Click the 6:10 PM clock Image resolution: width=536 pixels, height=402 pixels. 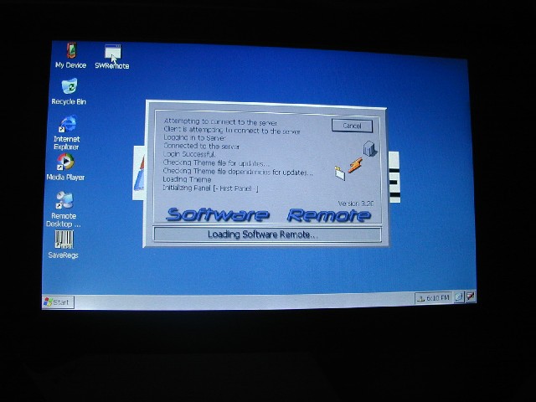coord(437,298)
